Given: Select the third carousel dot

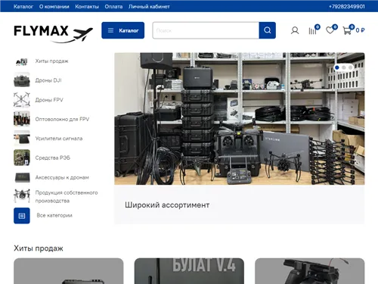Looking at the screenshot, I should [350, 67].
